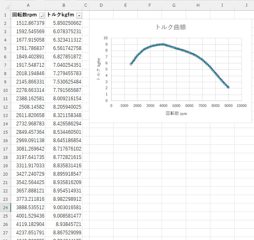Select cell containing 8.534460501
The height and width of the screenshot is (240, 254).
point(64,132)
